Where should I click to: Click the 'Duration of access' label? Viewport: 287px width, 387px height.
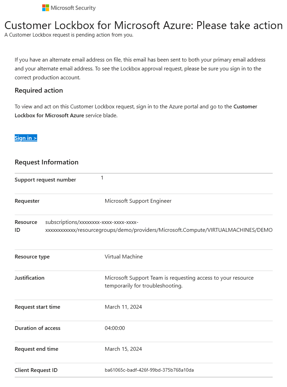(x=38, y=328)
